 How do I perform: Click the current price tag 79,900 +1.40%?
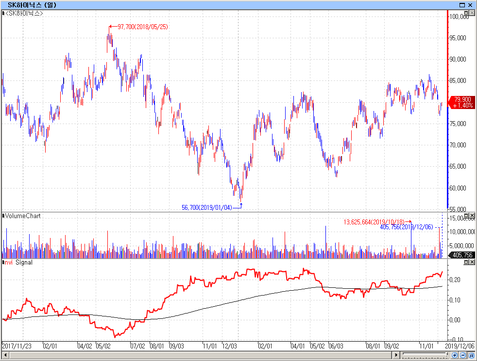click(462, 102)
